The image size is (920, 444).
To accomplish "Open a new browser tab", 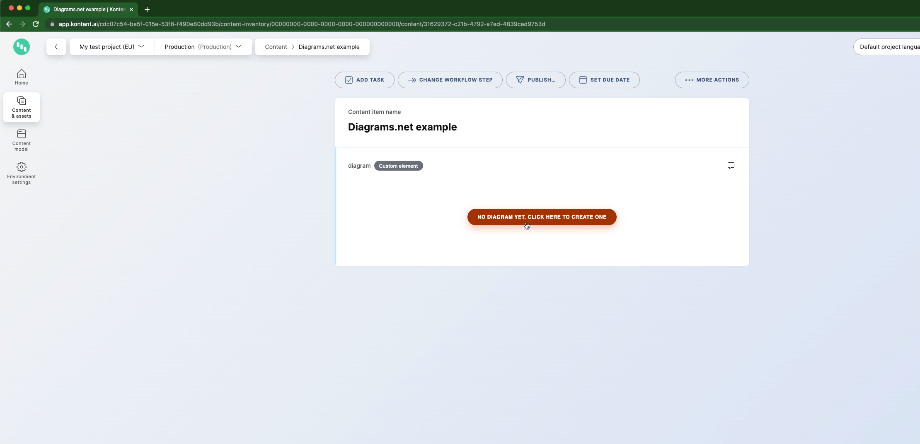I will (x=147, y=10).
